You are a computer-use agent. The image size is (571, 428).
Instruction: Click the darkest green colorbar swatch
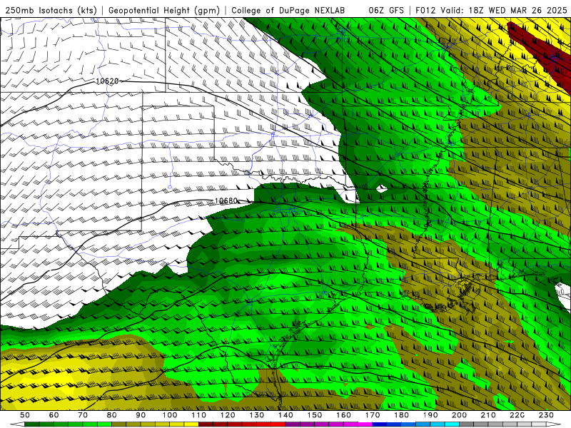point(31,424)
